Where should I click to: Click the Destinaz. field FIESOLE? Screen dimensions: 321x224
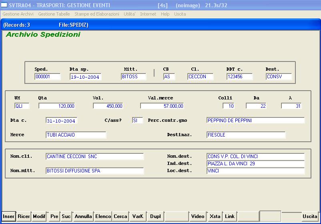click(246, 135)
